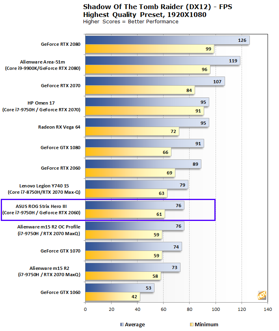The height and width of the screenshot is (331, 279).
Task: Click the Vega 64 minimum bar value 72
Action: click(x=173, y=131)
